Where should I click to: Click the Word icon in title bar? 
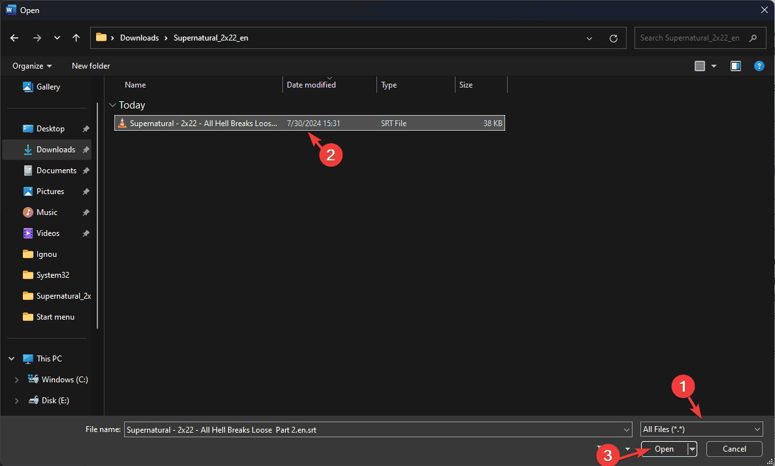point(10,10)
